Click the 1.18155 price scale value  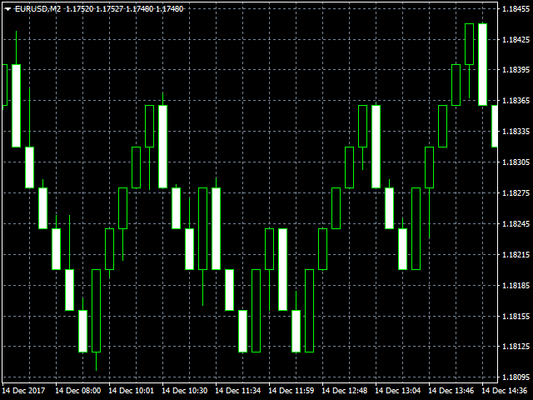516,317
